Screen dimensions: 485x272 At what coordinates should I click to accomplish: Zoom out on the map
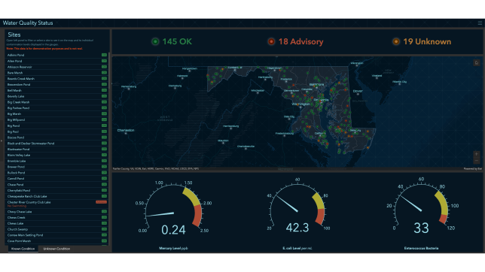click(476, 161)
